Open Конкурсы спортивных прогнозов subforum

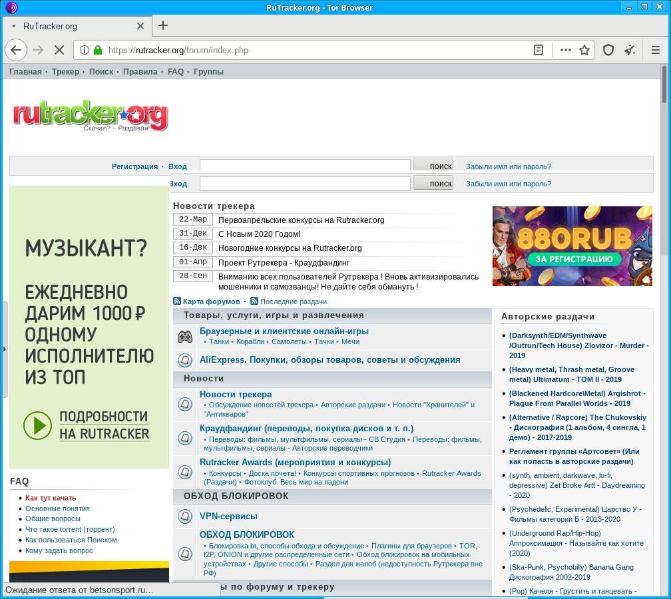[x=359, y=473]
